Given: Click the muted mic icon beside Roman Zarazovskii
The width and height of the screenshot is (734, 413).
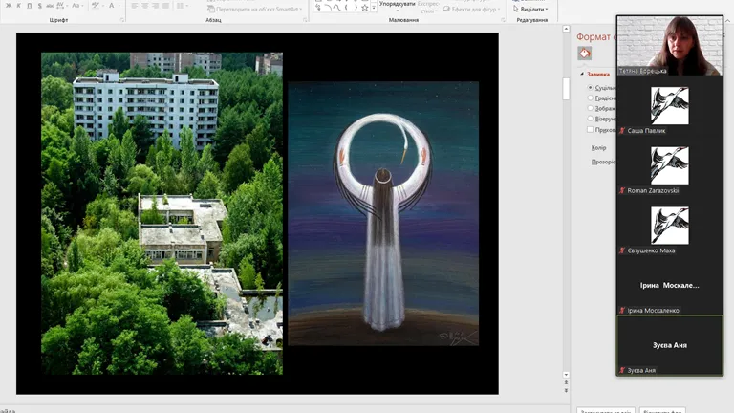Looking at the screenshot, I should point(622,190).
